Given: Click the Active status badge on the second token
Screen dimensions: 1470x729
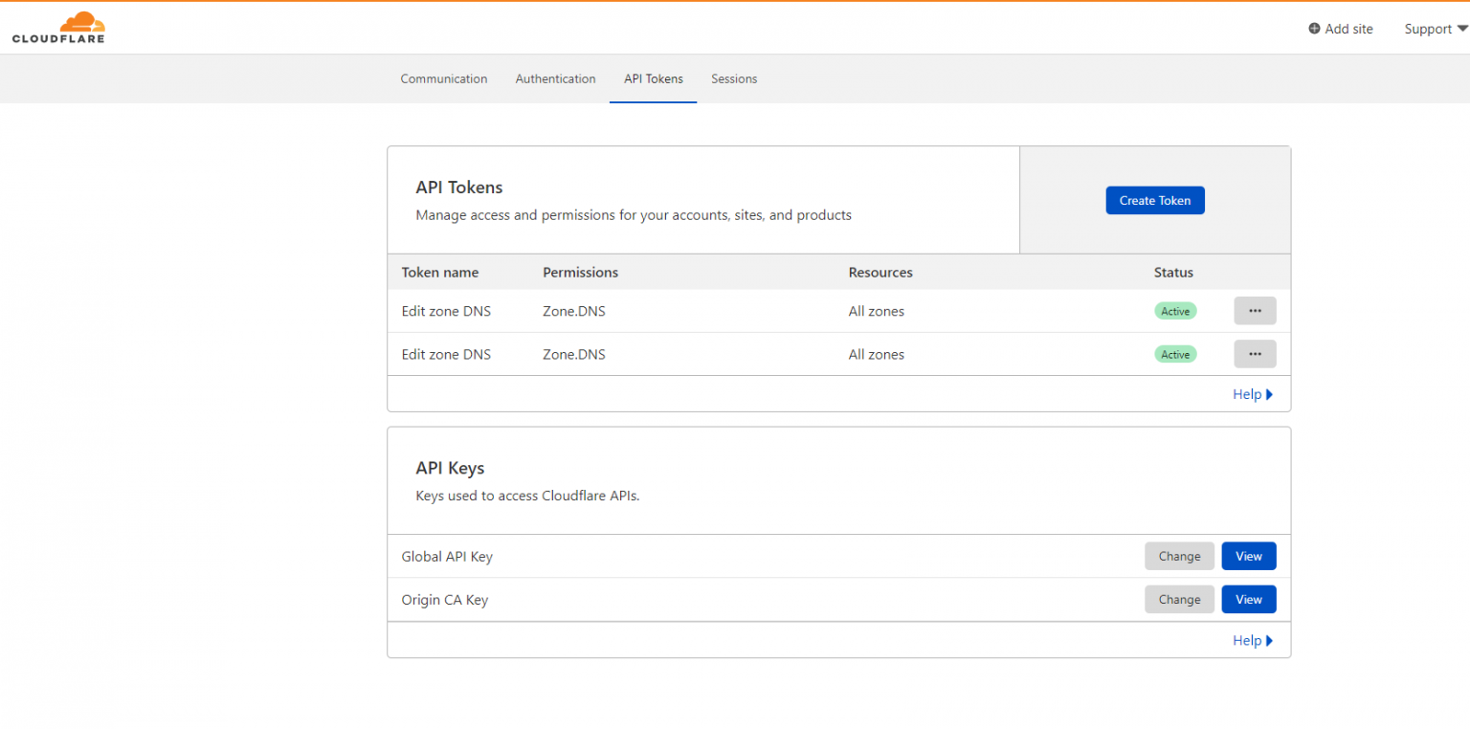Looking at the screenshot, I should click(x=1175, y=353).
